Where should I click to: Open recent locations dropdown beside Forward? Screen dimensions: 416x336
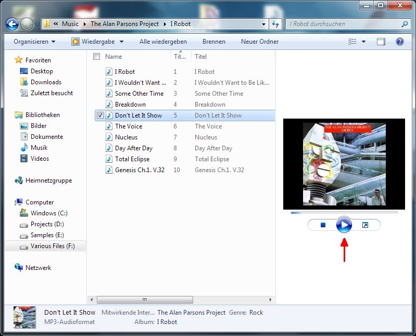coord(37,24)
